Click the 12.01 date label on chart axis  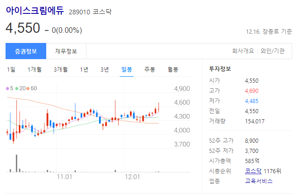pos(132,177)
